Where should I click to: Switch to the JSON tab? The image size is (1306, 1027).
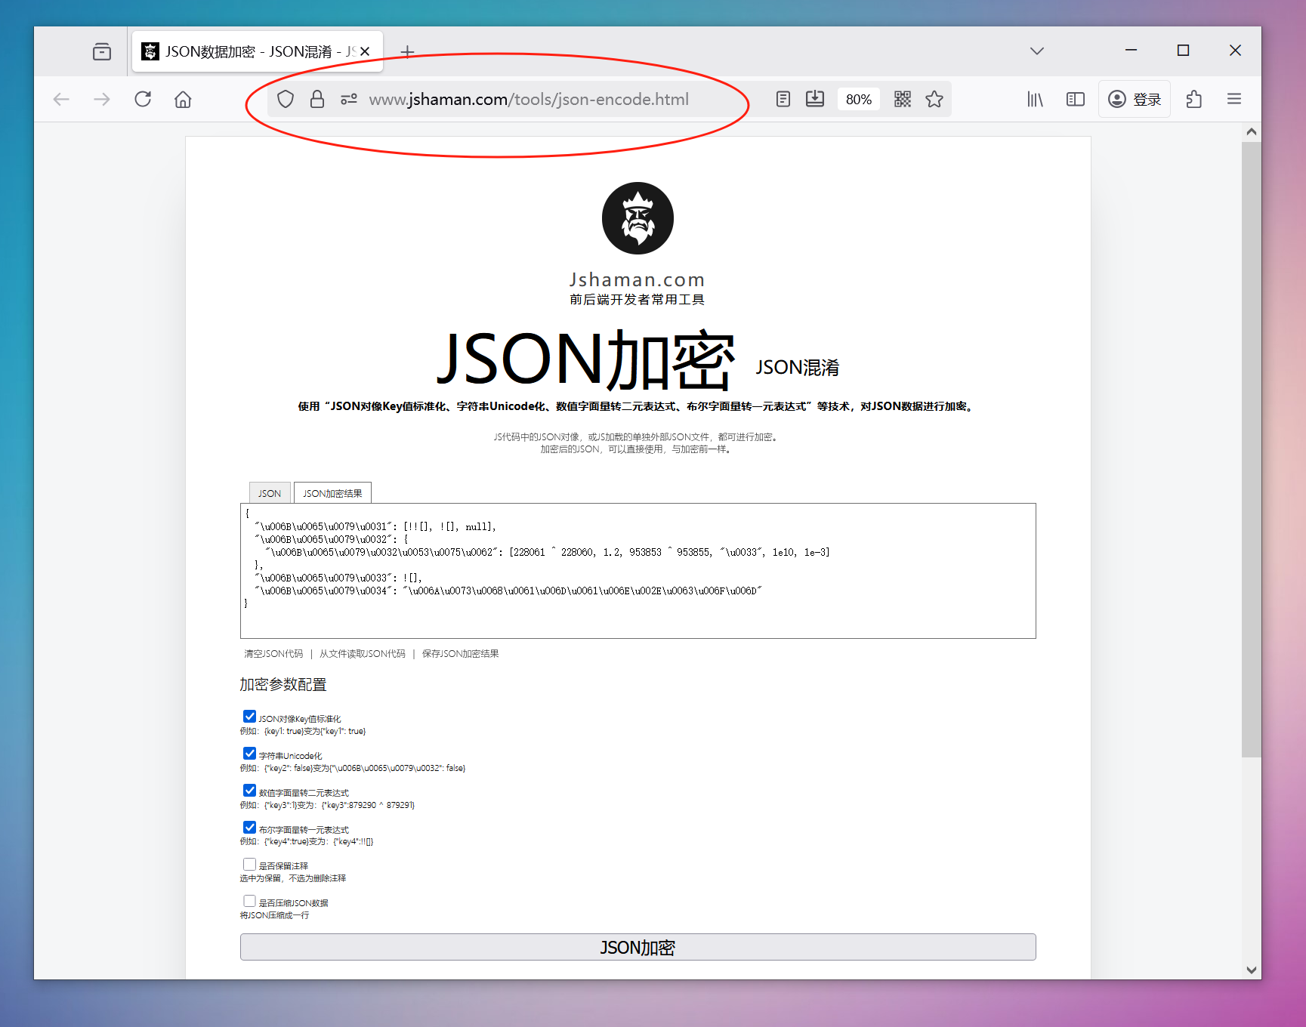(269, 492)
